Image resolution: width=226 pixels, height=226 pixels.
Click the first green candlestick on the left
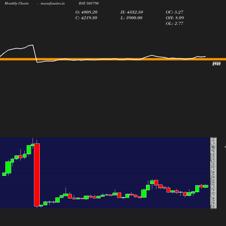point(4,174)
